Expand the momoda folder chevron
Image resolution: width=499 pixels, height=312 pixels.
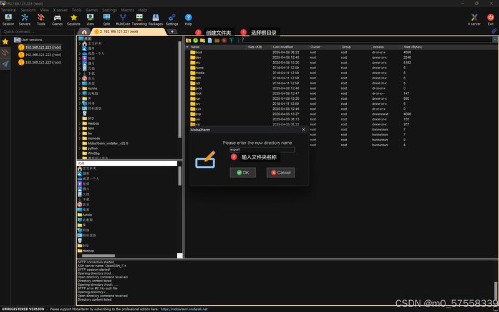pos(80,138)
